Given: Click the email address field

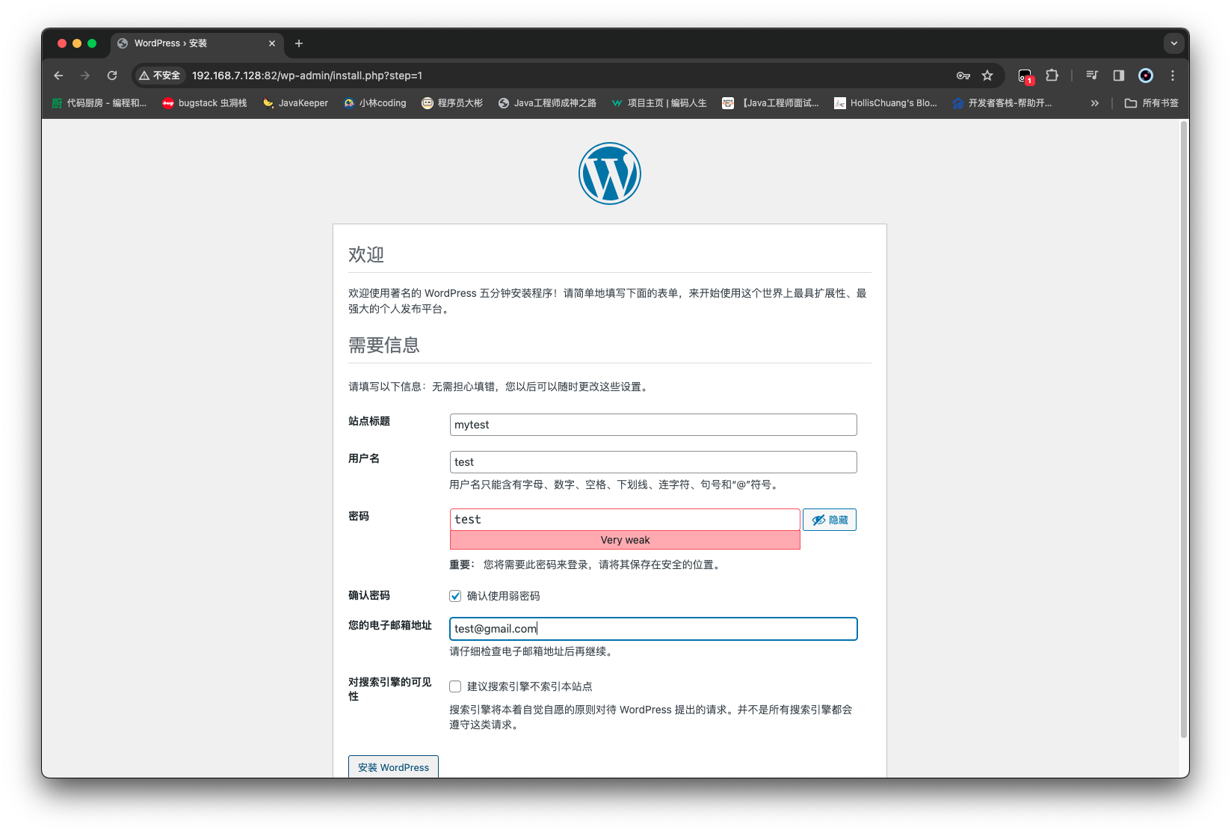Looking at the screenshot, I should point(653,629).
